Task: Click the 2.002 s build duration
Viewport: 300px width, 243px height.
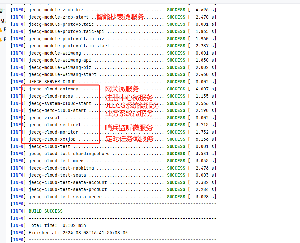Action: [205, 68]
